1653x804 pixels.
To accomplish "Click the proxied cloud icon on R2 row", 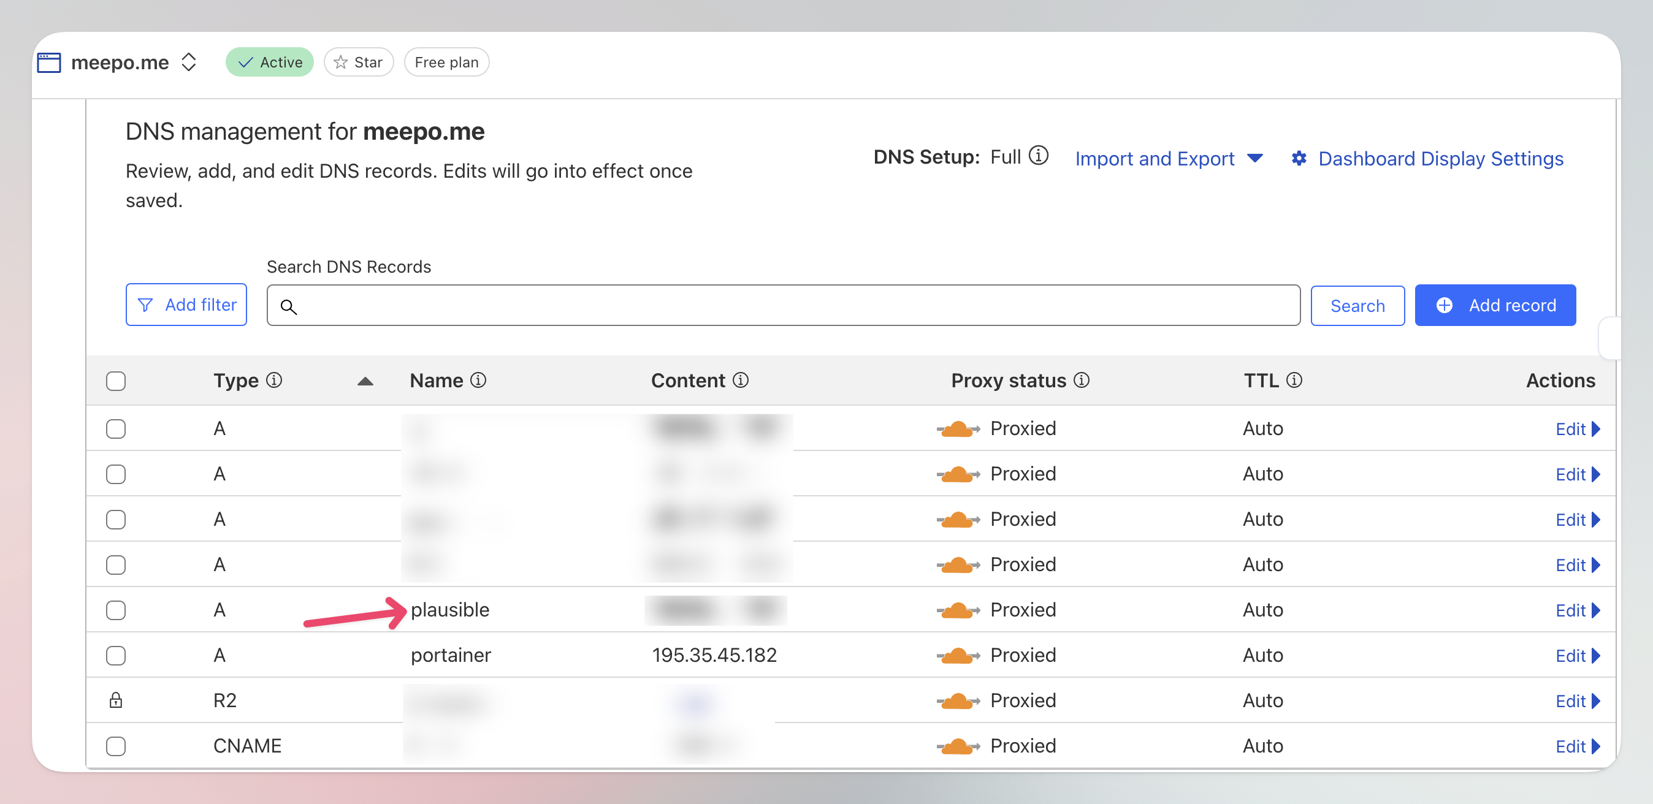I will tap(958, 702).
